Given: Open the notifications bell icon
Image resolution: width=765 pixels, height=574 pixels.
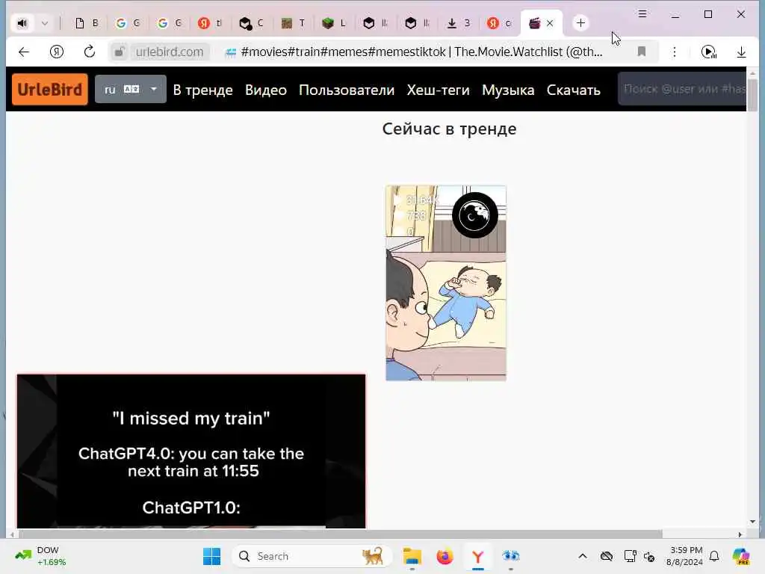Looking at the screenshot, I should pos(714,556).
